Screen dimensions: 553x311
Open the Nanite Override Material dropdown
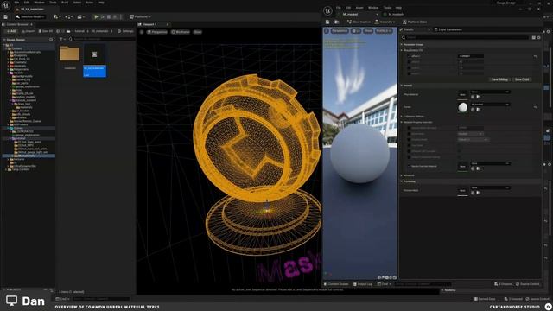(x=490, y=163)
